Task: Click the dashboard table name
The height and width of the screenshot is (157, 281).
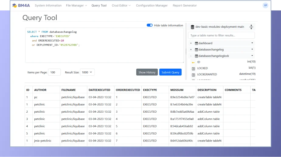Action: (205, 43)
